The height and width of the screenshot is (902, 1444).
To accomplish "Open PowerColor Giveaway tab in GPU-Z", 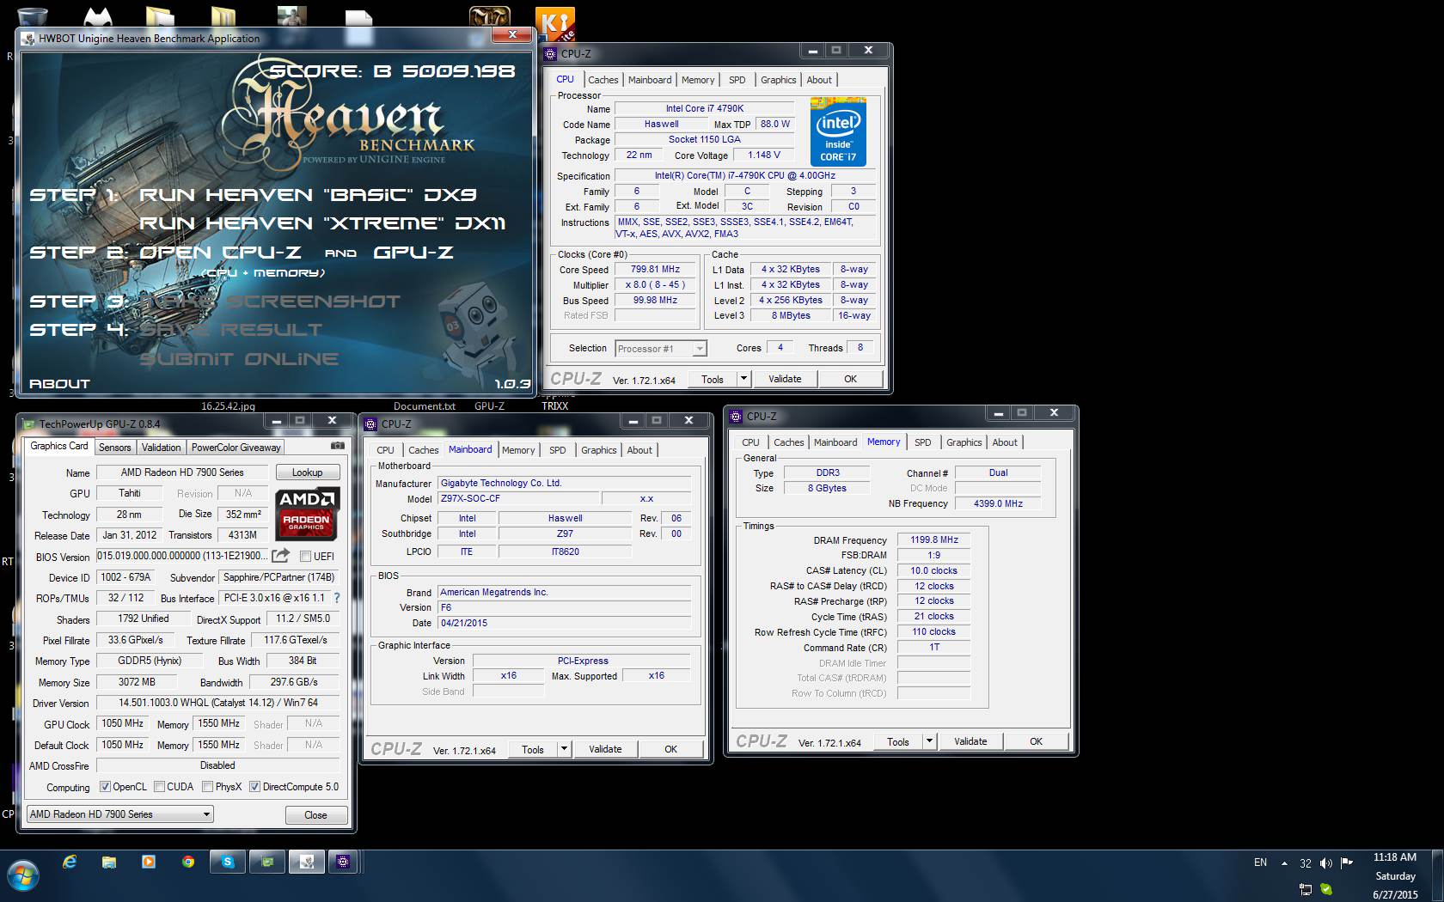I will [x=236, y=448].
